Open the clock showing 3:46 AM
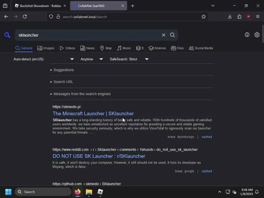Viewport: 264px width, 198px height. click(x=247, y=192)
